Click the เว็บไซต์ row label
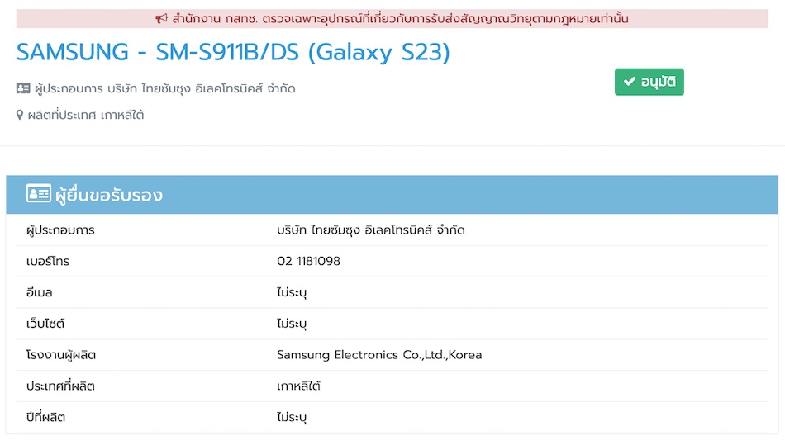 tap(45, 324)
